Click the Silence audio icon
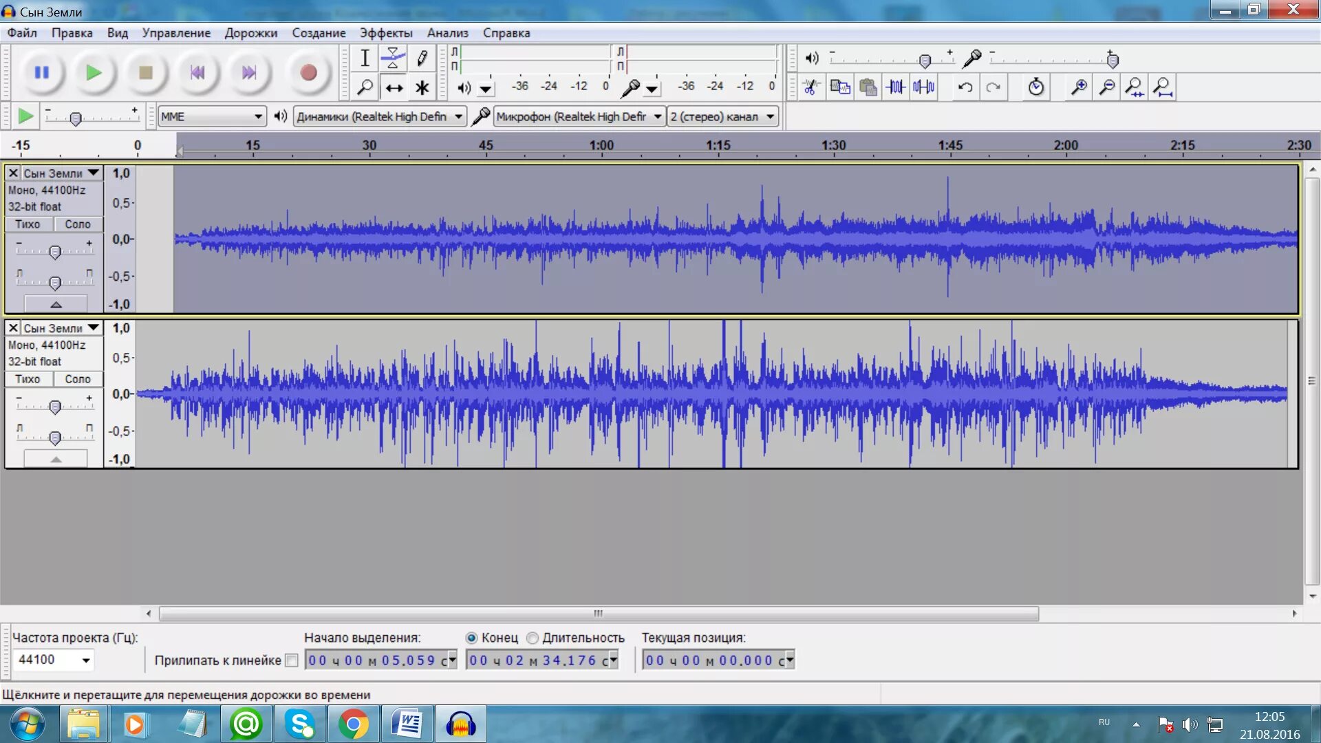 (923, 87)
